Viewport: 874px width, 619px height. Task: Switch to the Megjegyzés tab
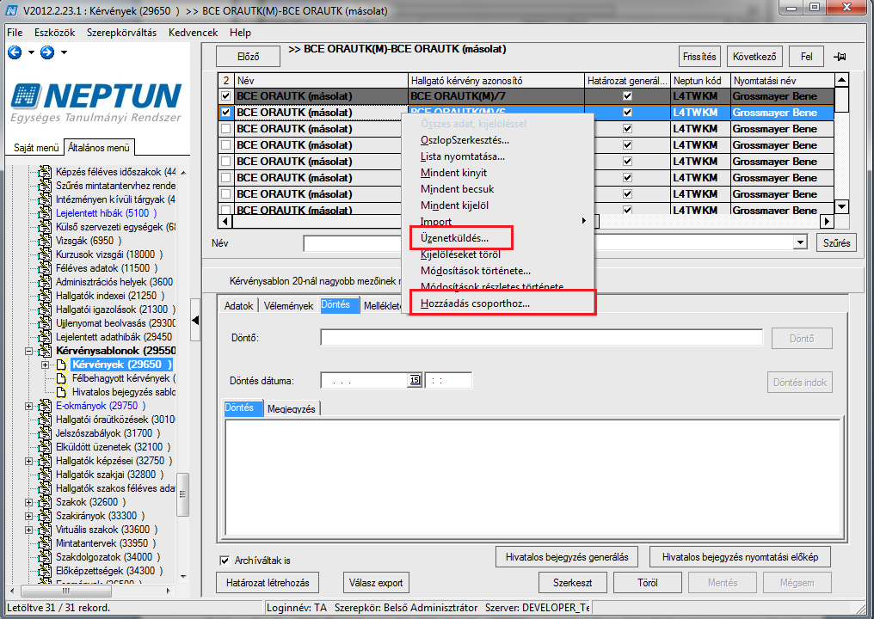coord(291,409)
